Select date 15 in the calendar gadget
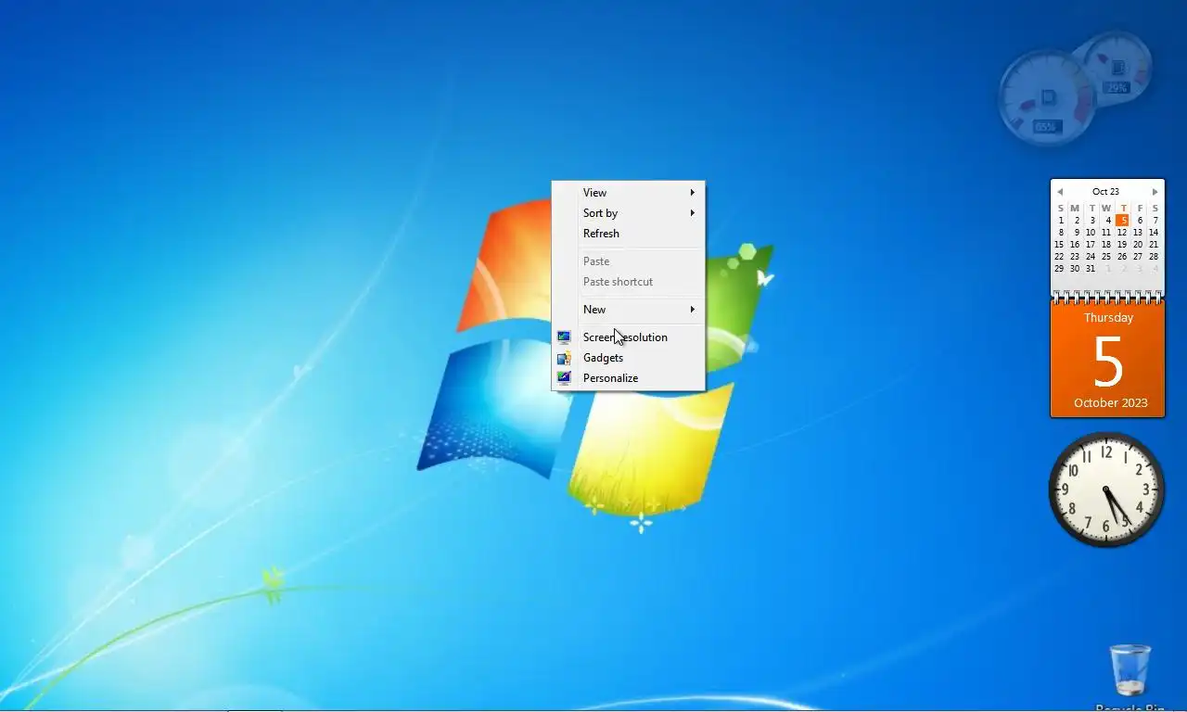The width and height of the screenshot is (1187, 712). [1059, 245]
